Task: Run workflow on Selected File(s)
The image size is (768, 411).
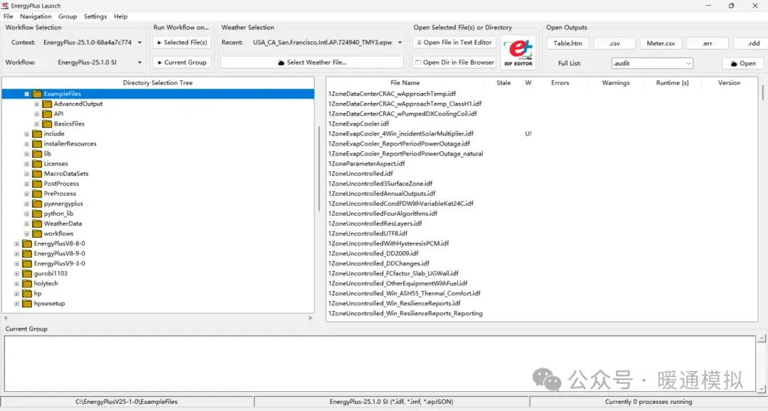Action: coord(182,43)
